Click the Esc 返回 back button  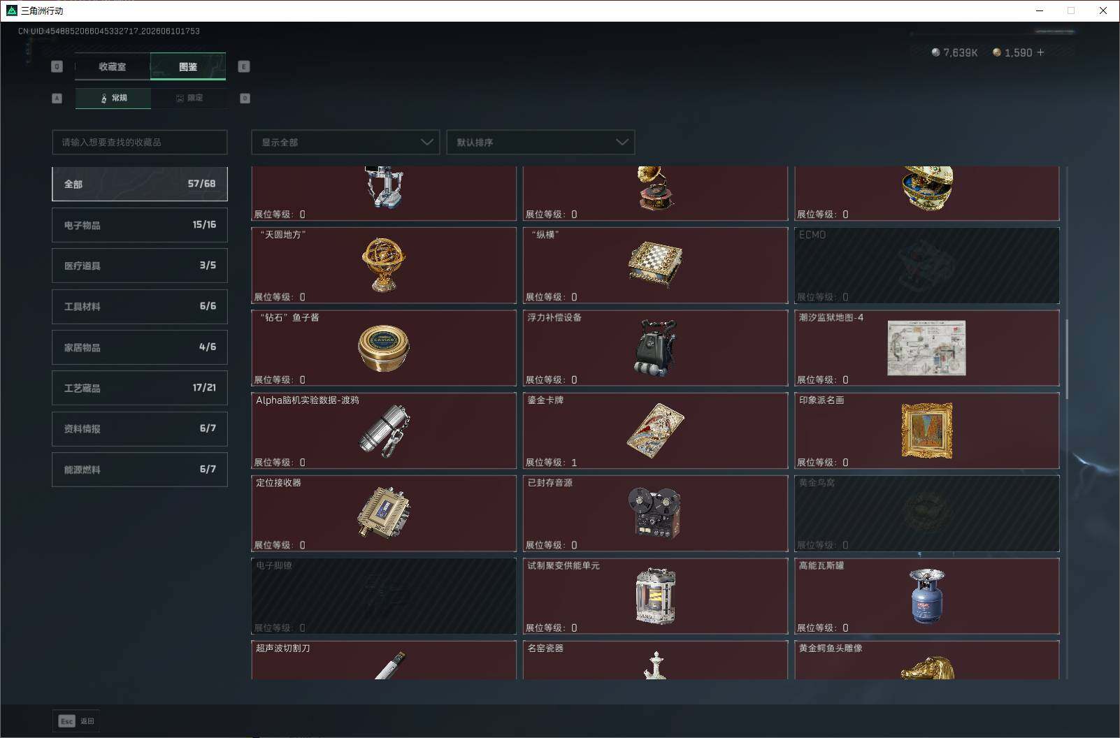coord(76,721)
